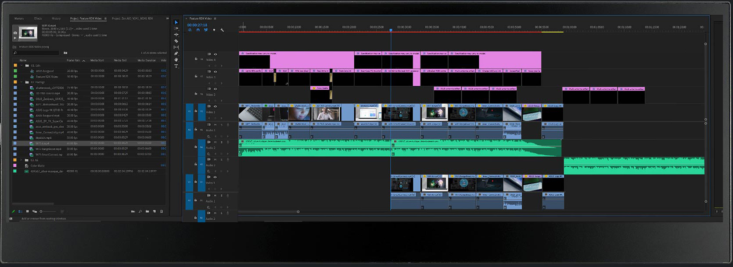Solo the Audio 3 track

coord(222,160)
